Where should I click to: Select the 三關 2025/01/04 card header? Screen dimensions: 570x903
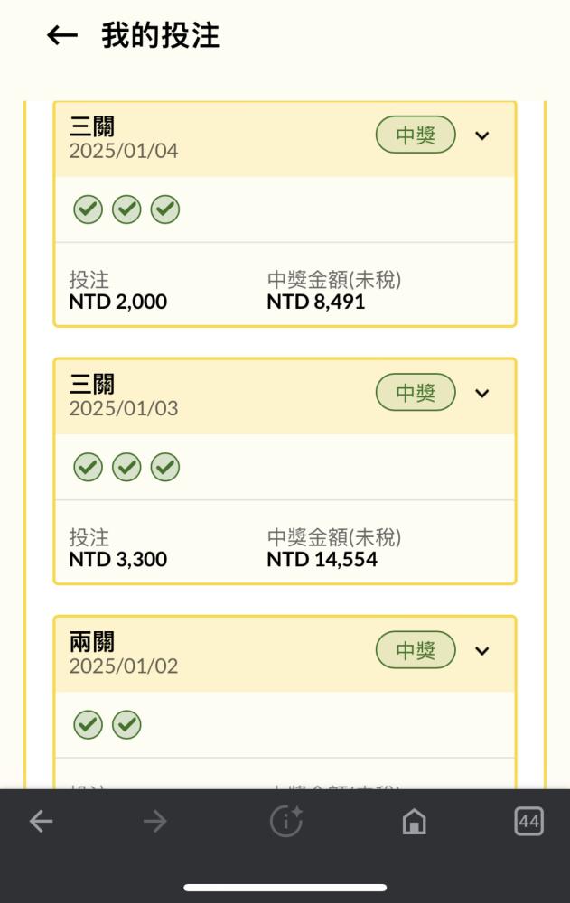pyautogui.click(x=285, y=139)
